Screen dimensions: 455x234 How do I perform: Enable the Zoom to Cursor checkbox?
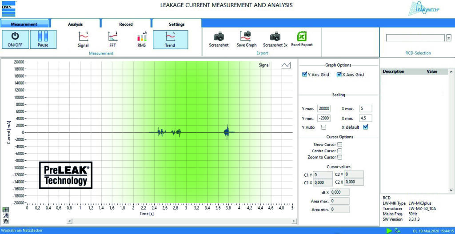coord(339,157)
